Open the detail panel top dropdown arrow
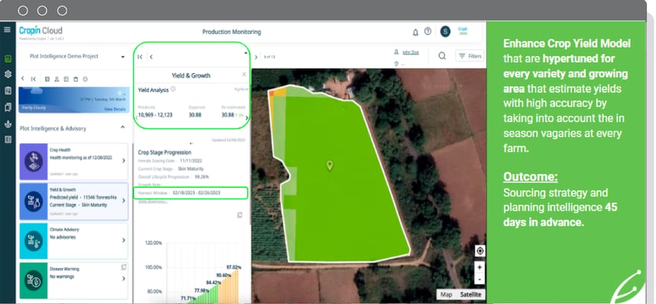 tap(245, 53)
